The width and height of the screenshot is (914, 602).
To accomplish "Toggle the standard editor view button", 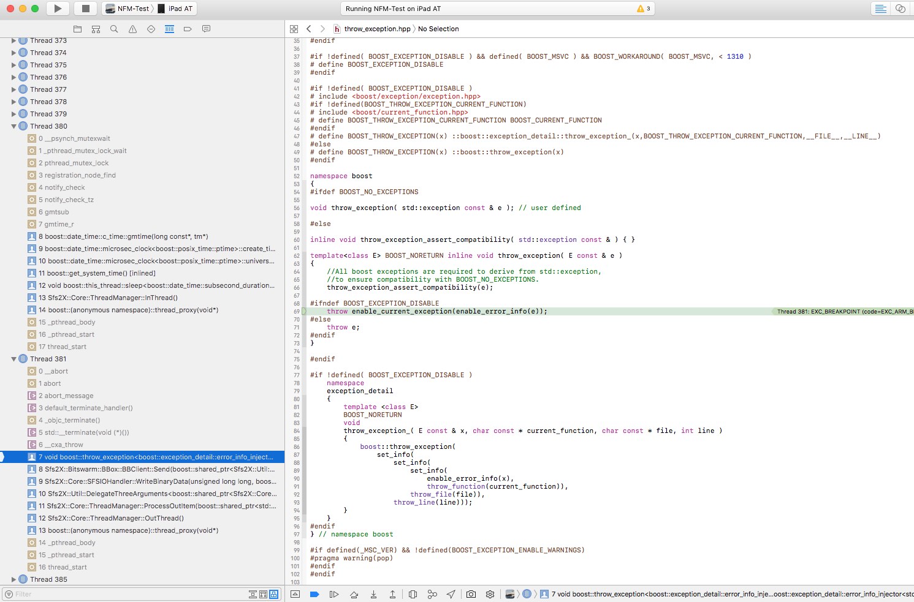I will click(x=880, y=9).
